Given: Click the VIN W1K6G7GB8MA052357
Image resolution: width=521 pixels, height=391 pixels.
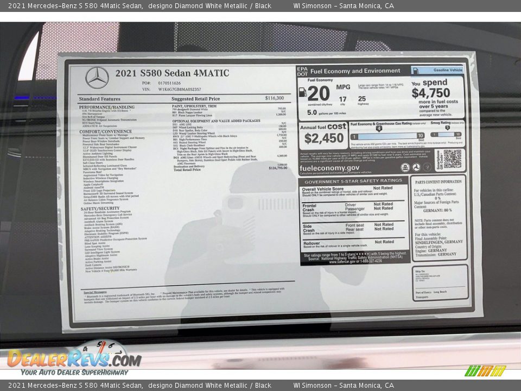Looking at the screenshot, I should click(180, 89).
